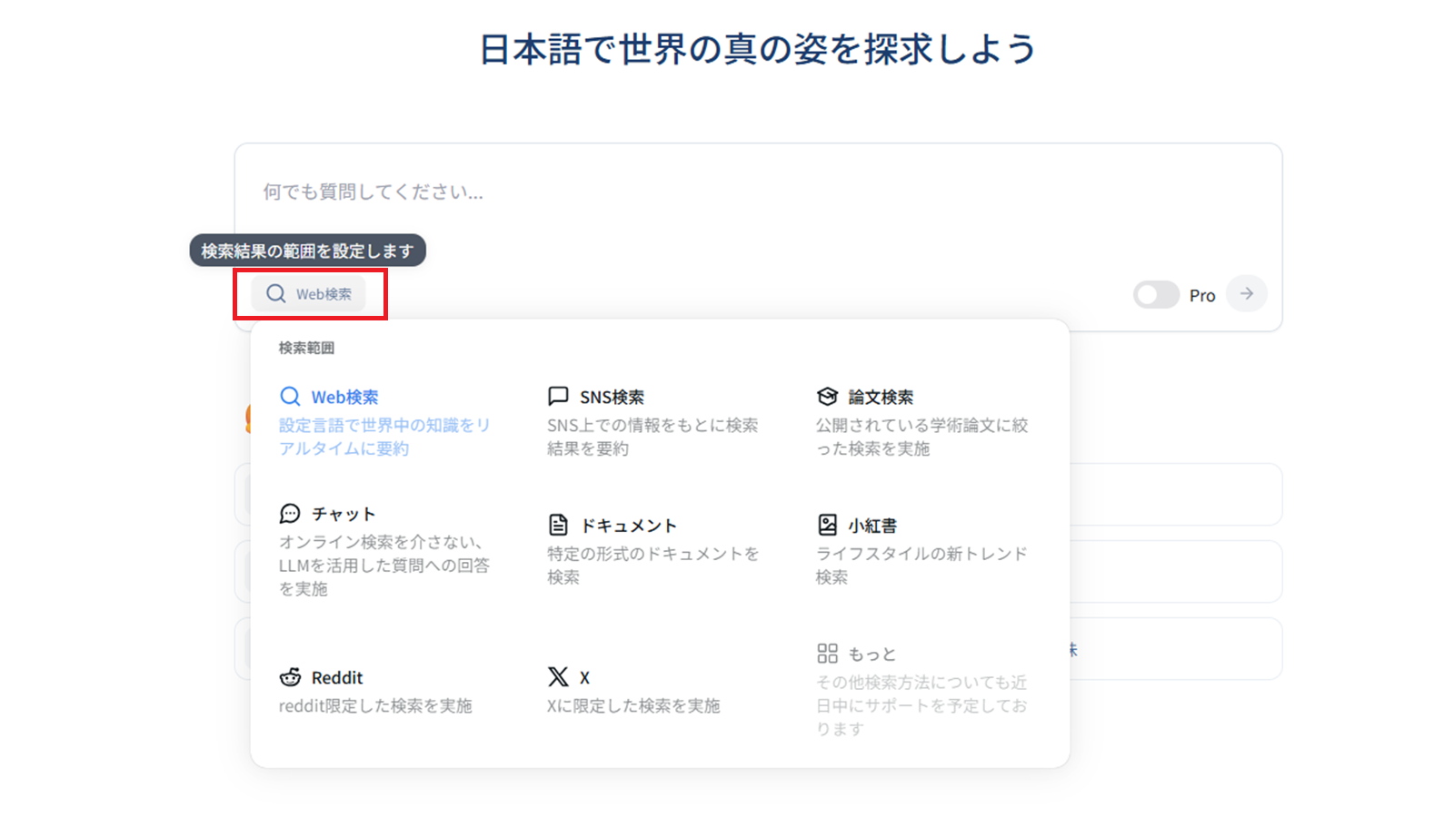Image resolution: width=1454 pixels, height=817 pixels.
Task: Choose 論文検索 for academic paper search
Action: [x=828, y=396]
